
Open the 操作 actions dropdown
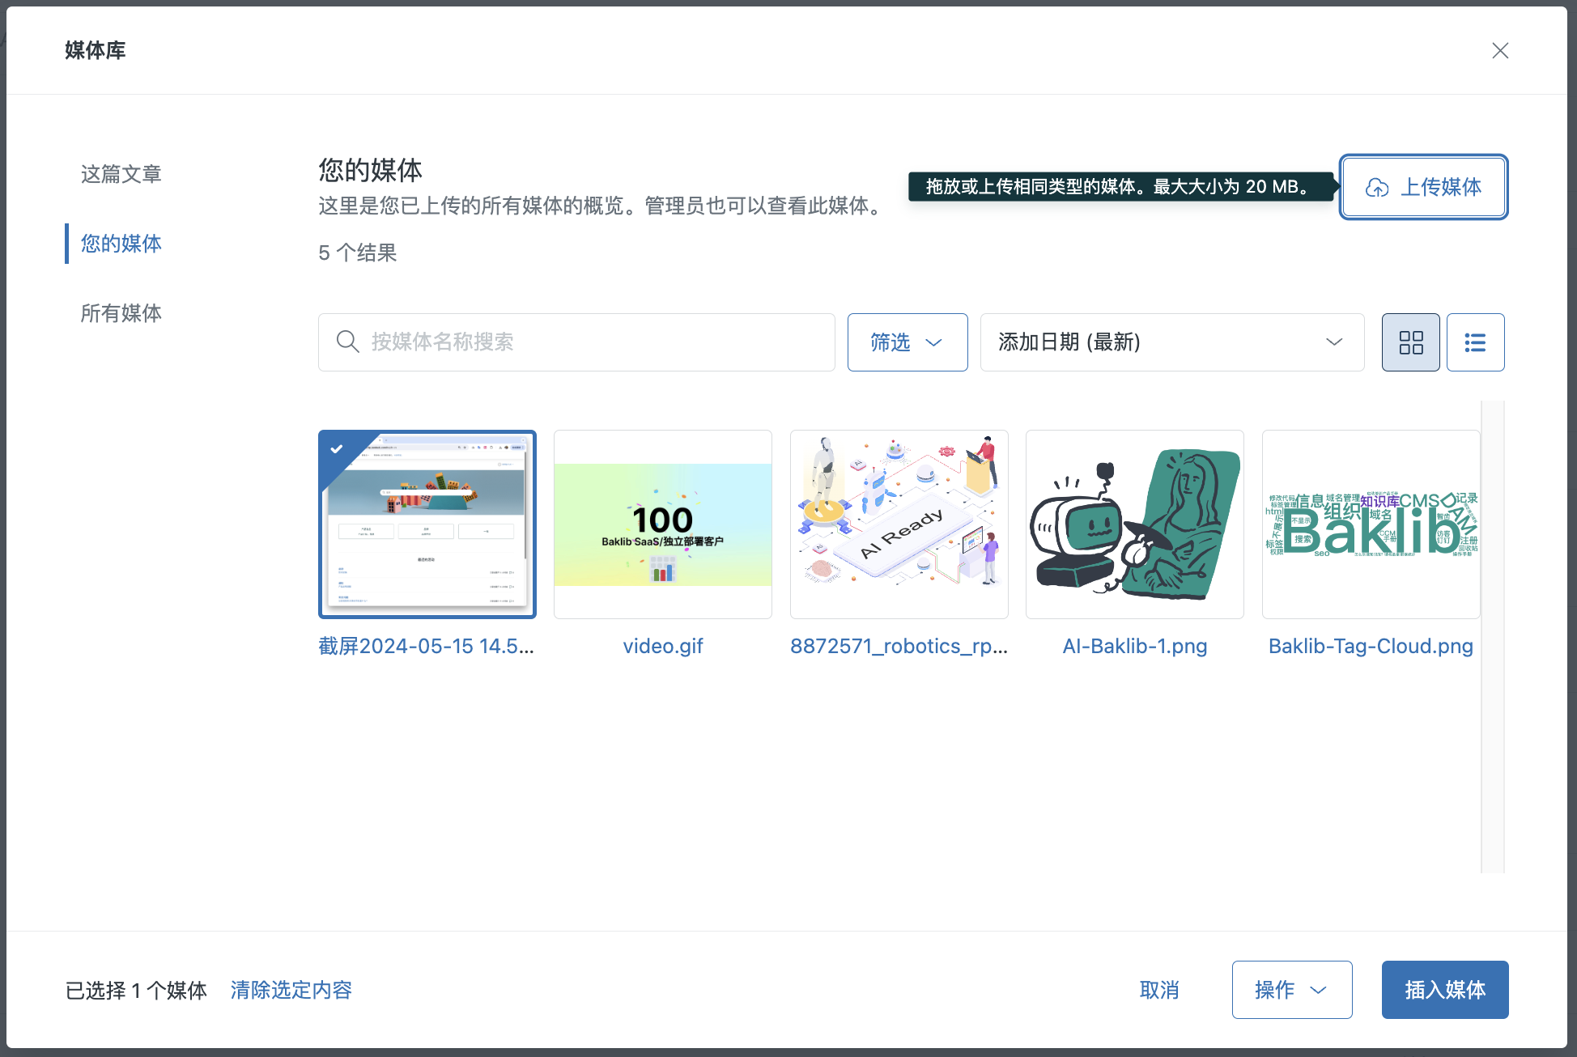click(1291, 990)
